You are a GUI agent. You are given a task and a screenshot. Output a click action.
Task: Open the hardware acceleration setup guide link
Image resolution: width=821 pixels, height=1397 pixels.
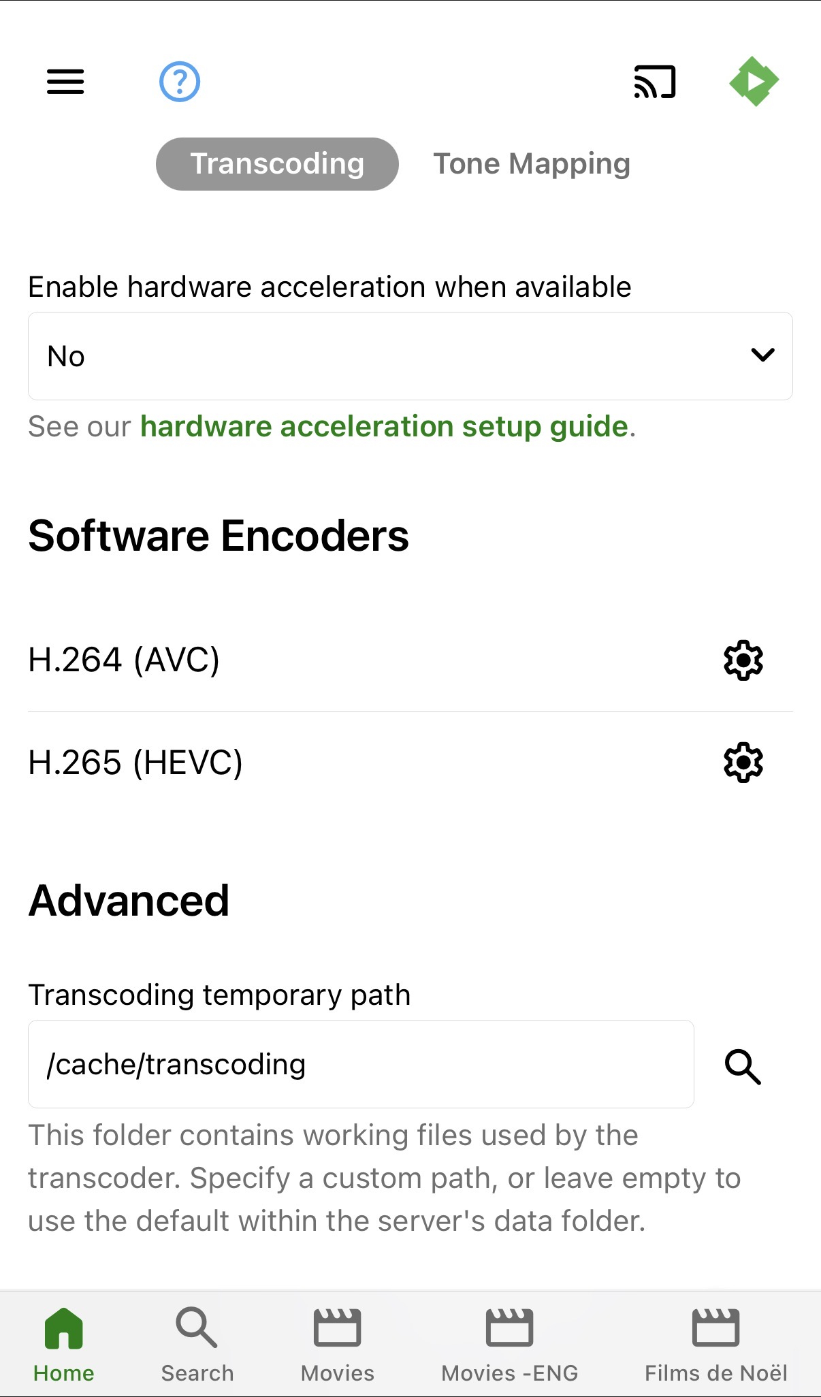384,427
